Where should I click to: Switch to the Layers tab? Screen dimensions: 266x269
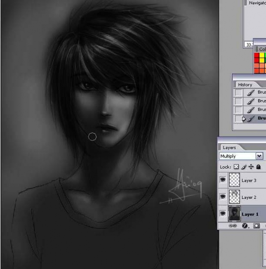pyautogui.click(x=230, y=148)
